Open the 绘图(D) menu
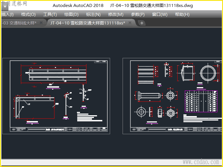223x167 pixels. [x=71, y=14]
